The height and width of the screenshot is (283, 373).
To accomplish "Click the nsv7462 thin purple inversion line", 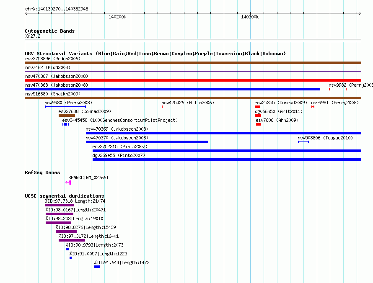I will 193,71.
